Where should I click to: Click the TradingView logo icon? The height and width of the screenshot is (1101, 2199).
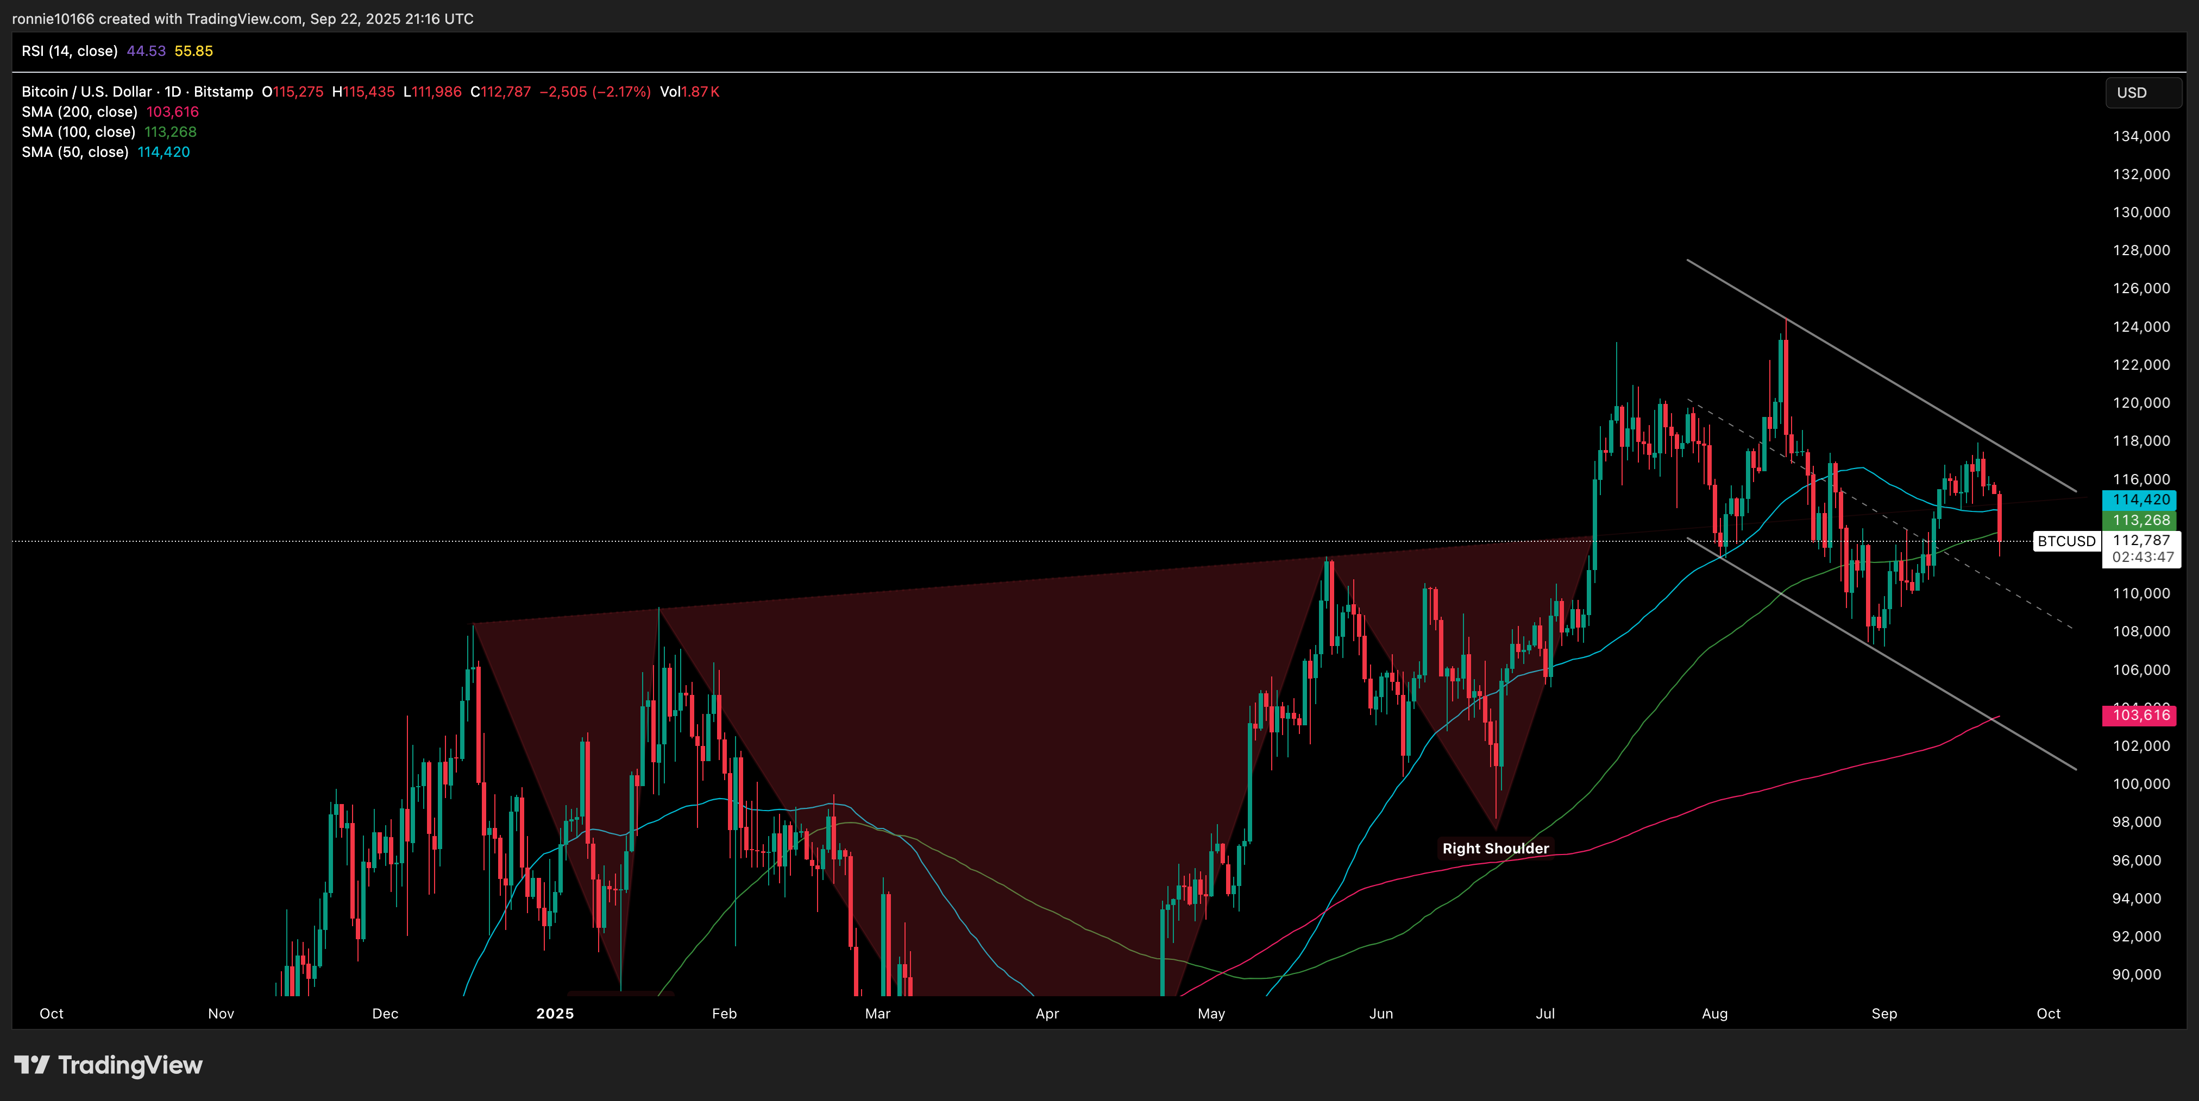pyautogui.click(x=32, y=1064)
